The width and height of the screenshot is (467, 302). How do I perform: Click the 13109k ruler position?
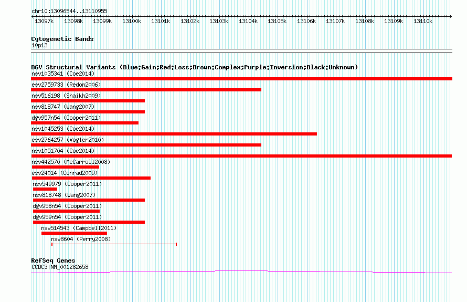click(394, 21)
